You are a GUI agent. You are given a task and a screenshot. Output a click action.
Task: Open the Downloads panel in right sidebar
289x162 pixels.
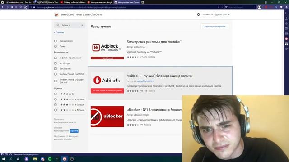[x=286, y=18]
